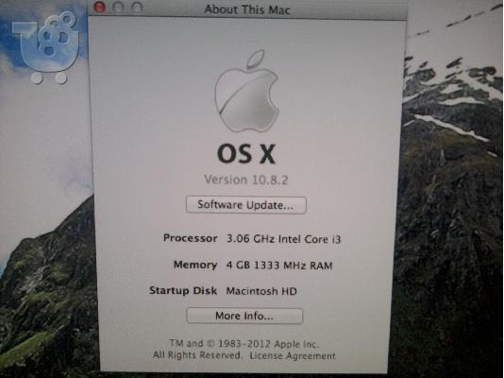
Task: Click the TM and © 1983-2012 Apple Inc. text
Action: (244, 344)
